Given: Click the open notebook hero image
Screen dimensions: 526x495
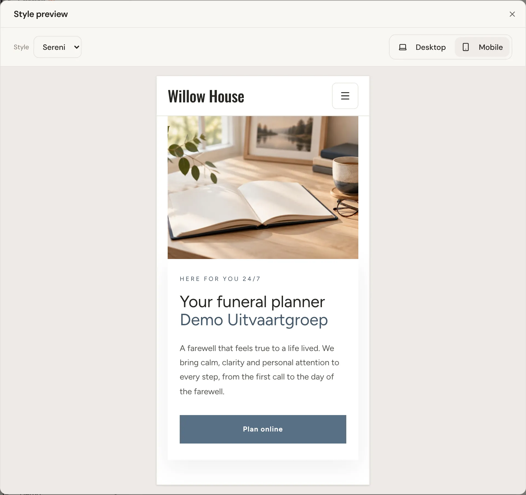Looking at the screenshot, I should click(x=263, y=187).
